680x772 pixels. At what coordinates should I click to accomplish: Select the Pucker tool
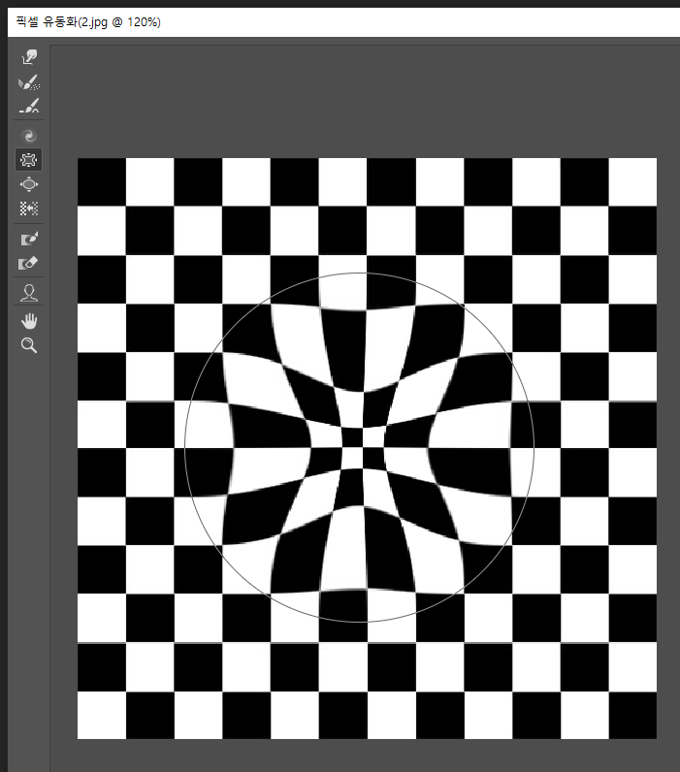click(28, 159)
